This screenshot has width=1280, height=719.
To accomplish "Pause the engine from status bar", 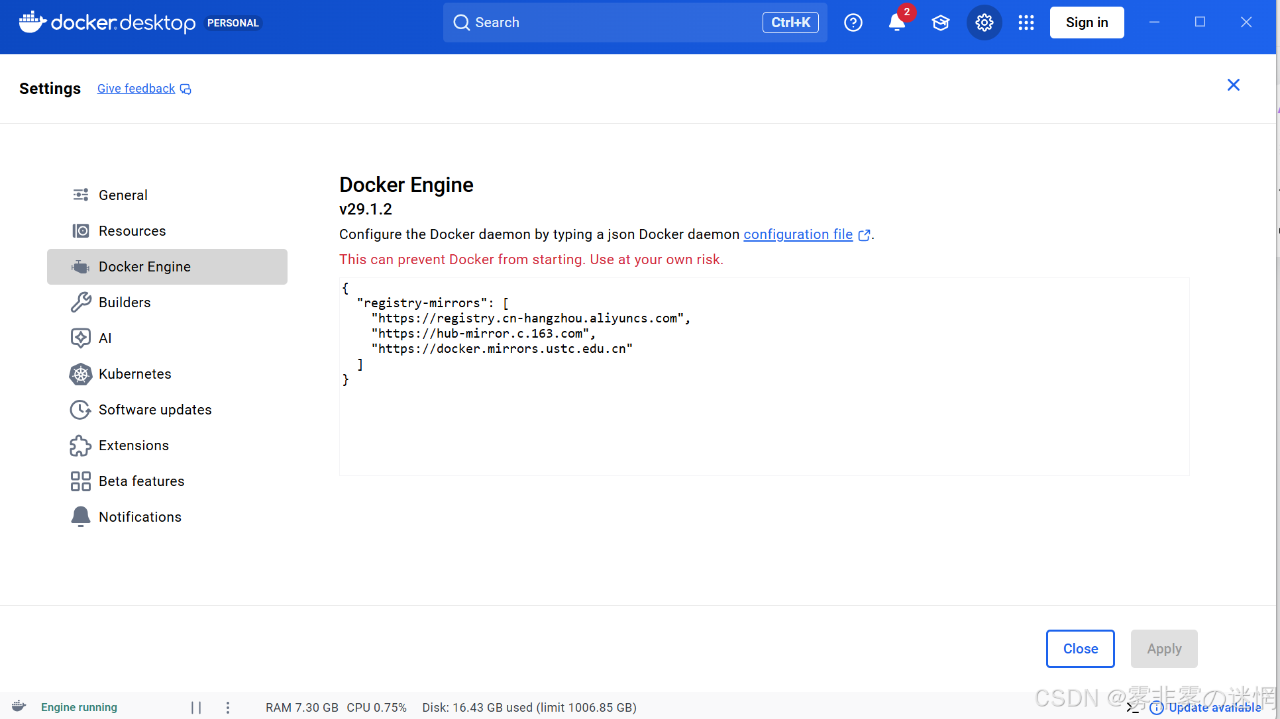I will pos(196,707).
